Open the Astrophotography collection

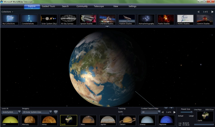click(x=146, y=20)
